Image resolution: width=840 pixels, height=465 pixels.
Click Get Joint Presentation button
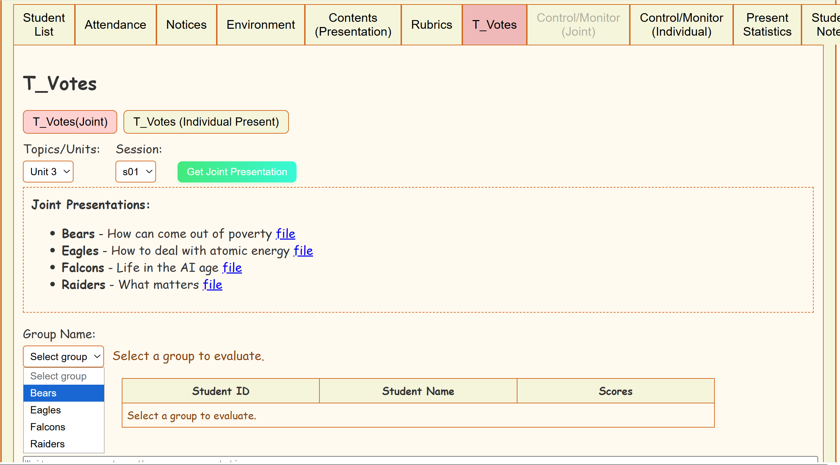click(237, 172)
